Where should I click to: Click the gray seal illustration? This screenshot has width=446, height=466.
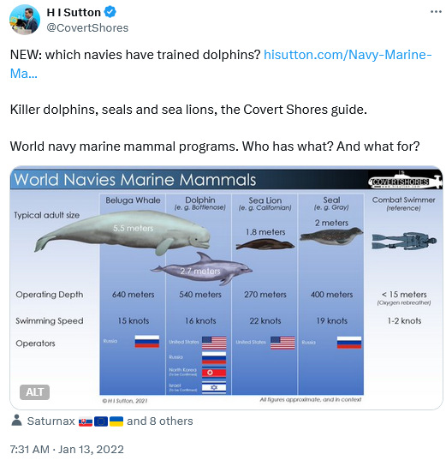(x=331, y=236)
